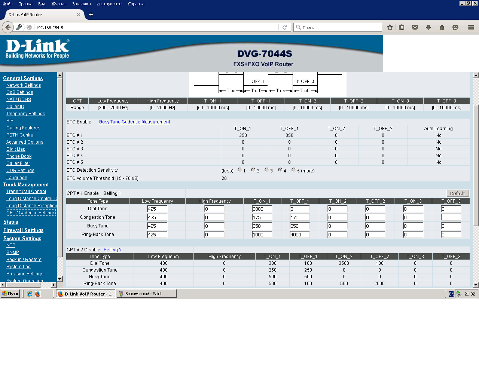479x386 pixels.
Task: Bookmark this page with the star icon
Action: [x=390, y=27]
